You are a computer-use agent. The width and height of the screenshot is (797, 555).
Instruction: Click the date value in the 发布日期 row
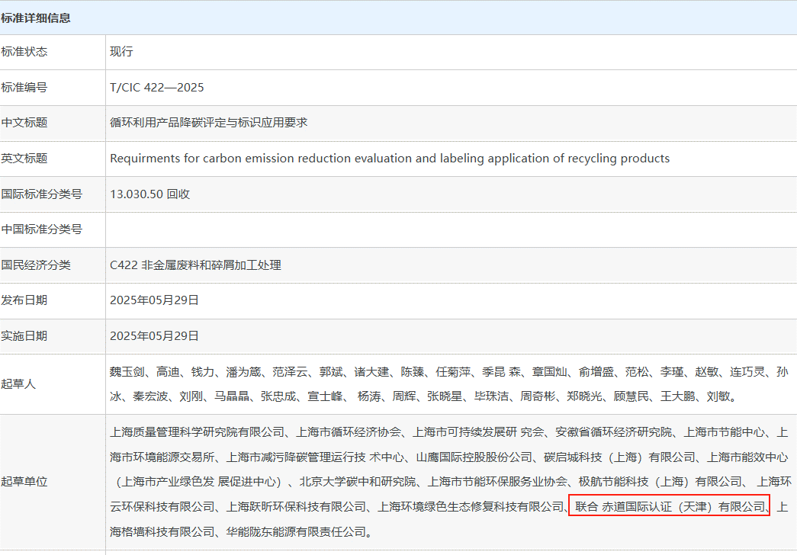click(154, 300)
